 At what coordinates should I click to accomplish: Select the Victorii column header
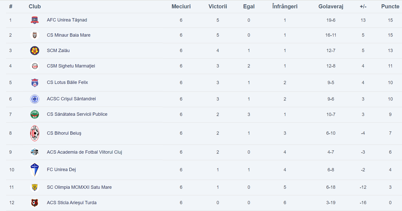pos(218,7)
